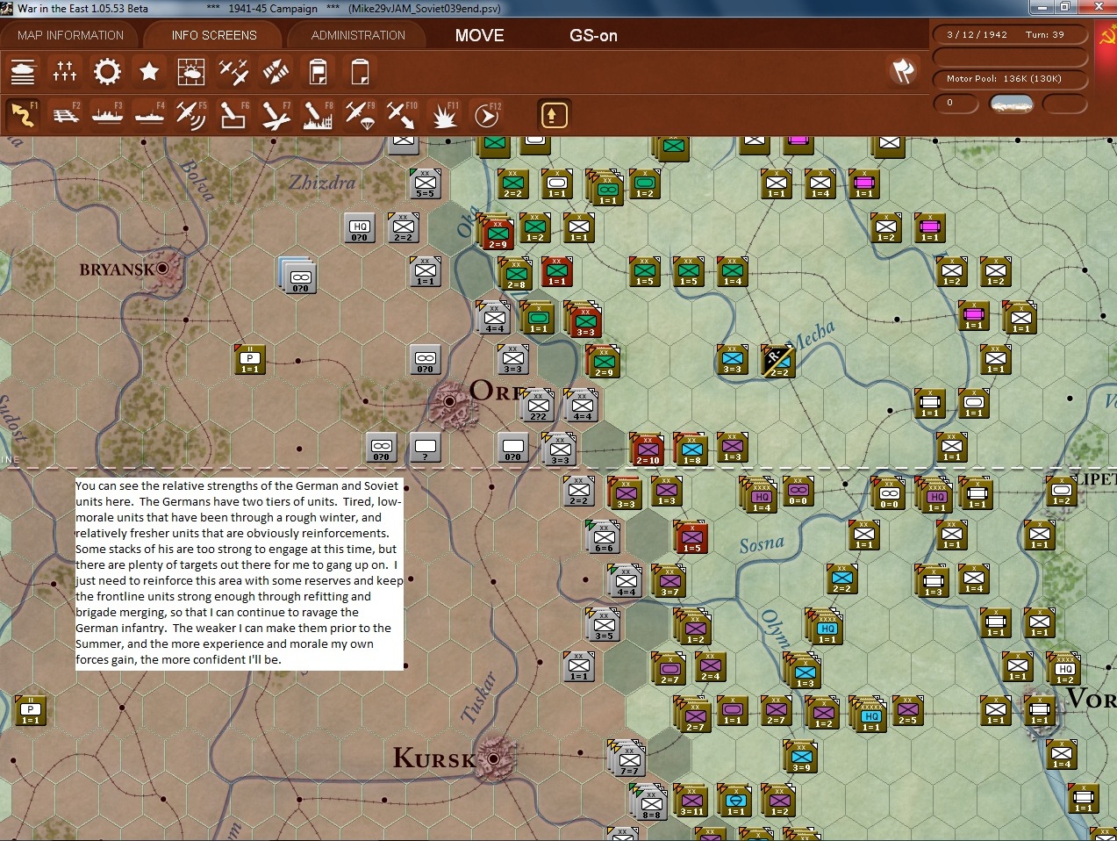
Task: Select the Bryansk city hex
Action: pyautogui.click(x=162, y=269)
